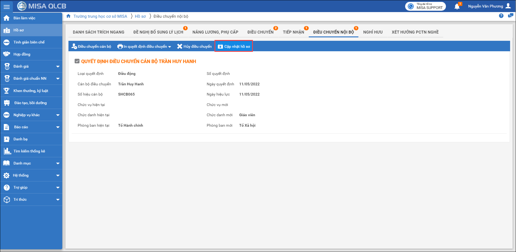Switch to the Nghỉ hưu tab

373,32
